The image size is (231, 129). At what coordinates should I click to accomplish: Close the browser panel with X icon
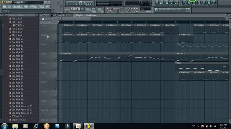pos(37,15)
